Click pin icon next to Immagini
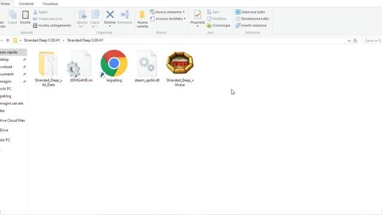This screenshot has width=382, height=215. [x=24, y=81]
